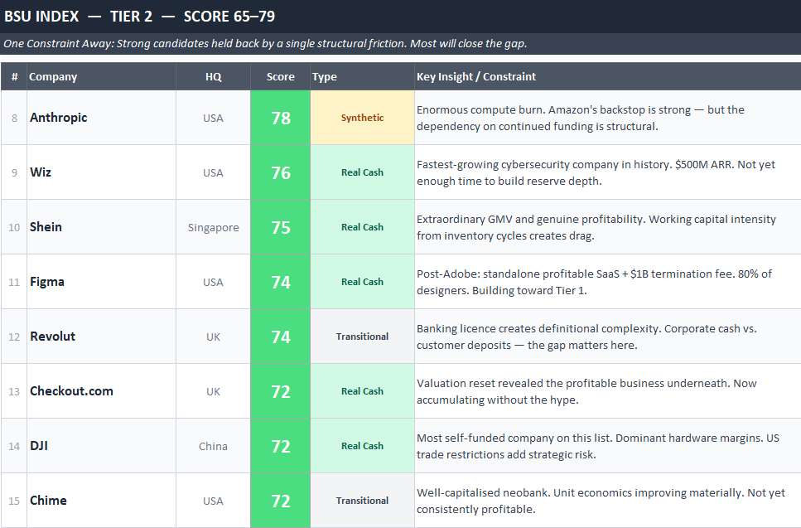Select Chime's 'Transitional' type cell
The width and height of the screenshot is (801, 528).
point(362,501)
